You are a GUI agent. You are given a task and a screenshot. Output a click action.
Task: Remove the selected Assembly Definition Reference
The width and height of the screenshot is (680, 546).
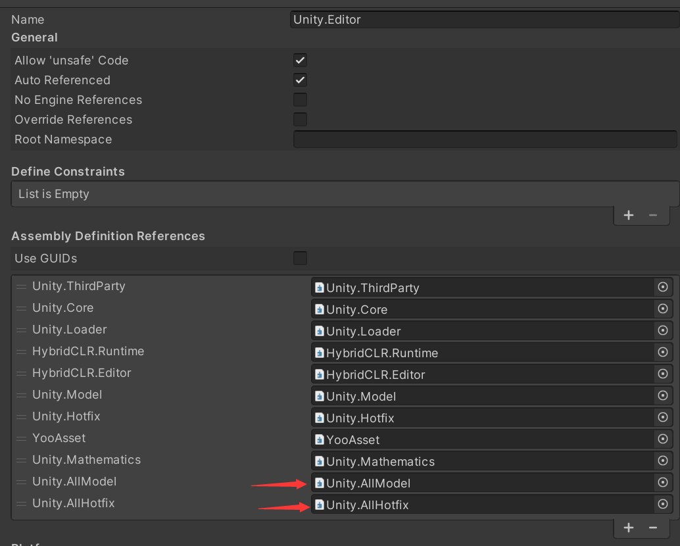tap(653, 528)
